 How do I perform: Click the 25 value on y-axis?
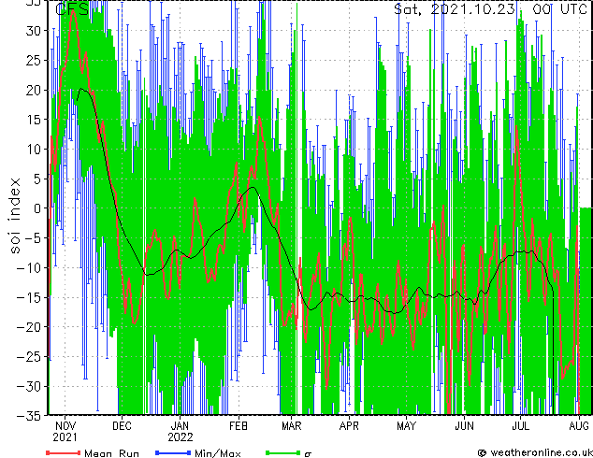pyautogui.click(x=34, y=61)
